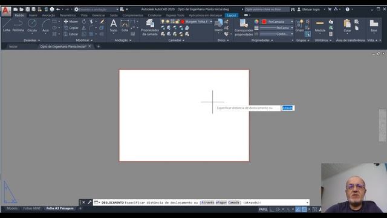Select the Linha drawing tool
Screen dimensions: 387x218
coord(7,25)
